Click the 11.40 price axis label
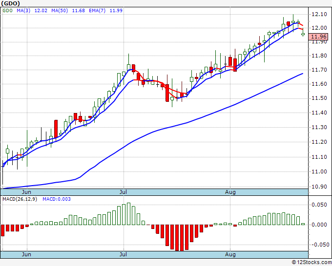 point(319,113)
